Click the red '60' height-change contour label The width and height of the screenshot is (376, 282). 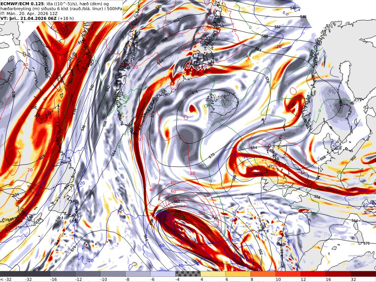coord(173,191)
